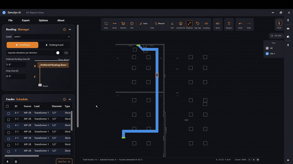Choose Manual J-Box placement
Screen dimensions: 293x164
click(159, 23)
